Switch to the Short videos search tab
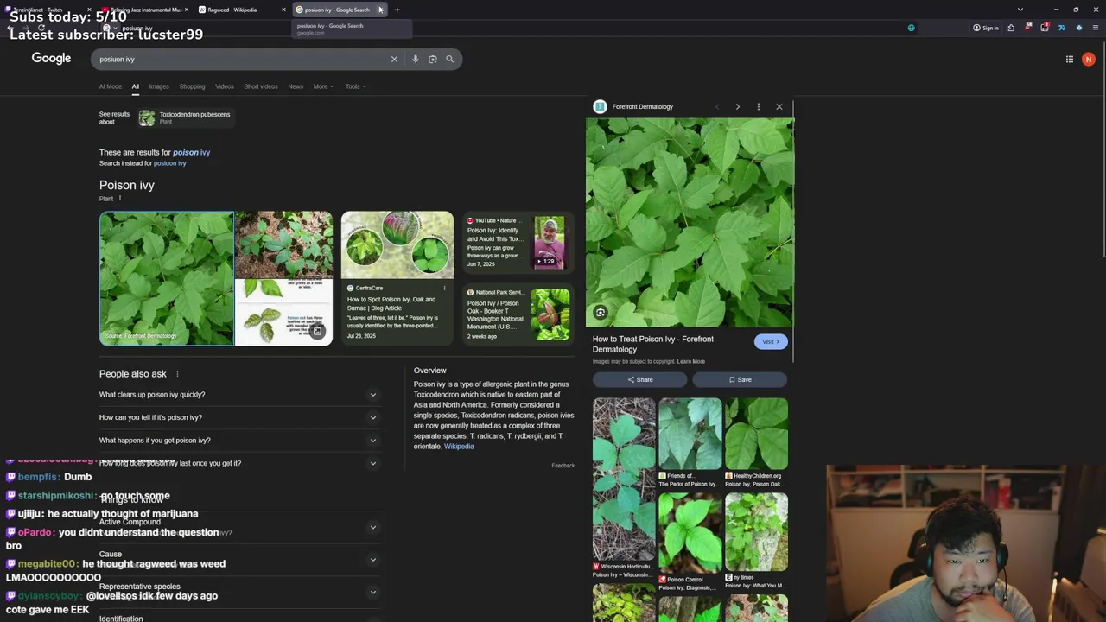Image resolution: width=1106 pixels, height=622 pixels. pos(261,86)
